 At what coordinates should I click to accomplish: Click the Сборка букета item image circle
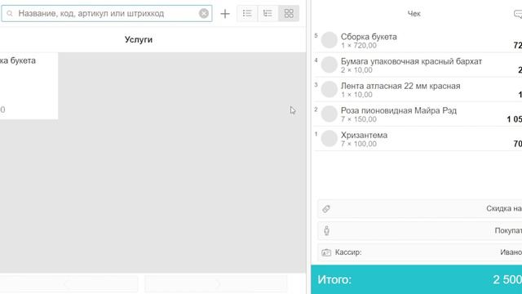pos(330,40)
